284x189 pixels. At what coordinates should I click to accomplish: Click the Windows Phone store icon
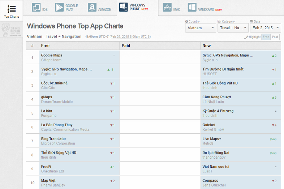pyautogui.click(x=123, y=7)
